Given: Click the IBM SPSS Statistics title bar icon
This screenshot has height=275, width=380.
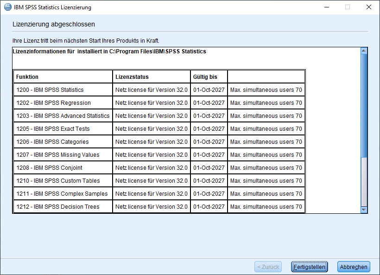Looking at the screenshot, I should (8, 7).
